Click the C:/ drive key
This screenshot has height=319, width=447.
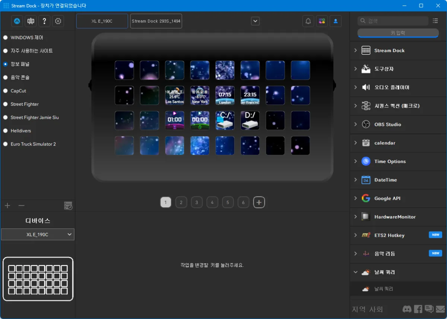(225, 121)
